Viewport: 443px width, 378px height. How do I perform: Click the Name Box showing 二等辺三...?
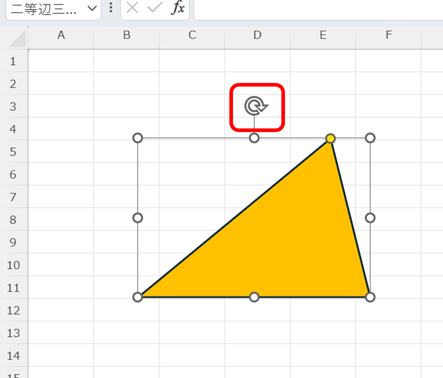(44, 8)
